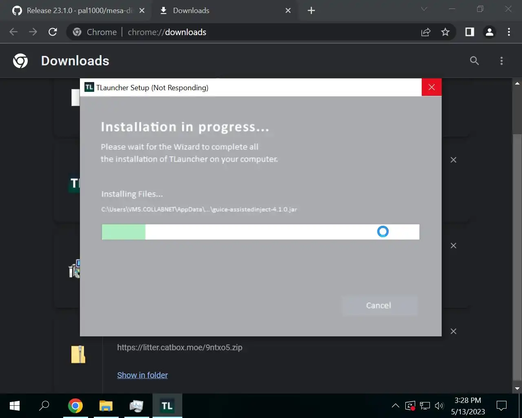
Task: Close the Downloads tab
Action: [x=288, y=11]
